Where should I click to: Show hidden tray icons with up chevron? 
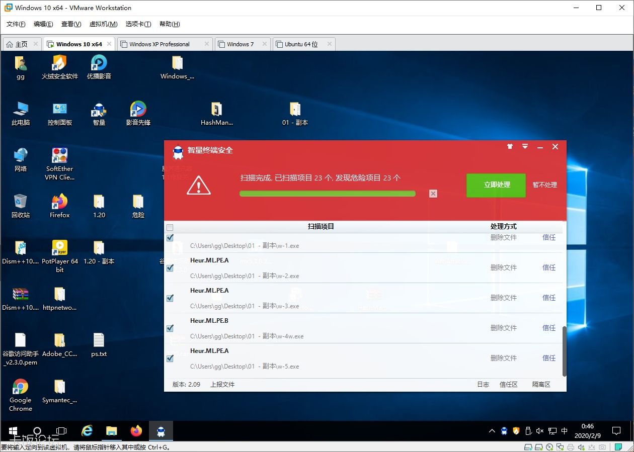(492, 431)
